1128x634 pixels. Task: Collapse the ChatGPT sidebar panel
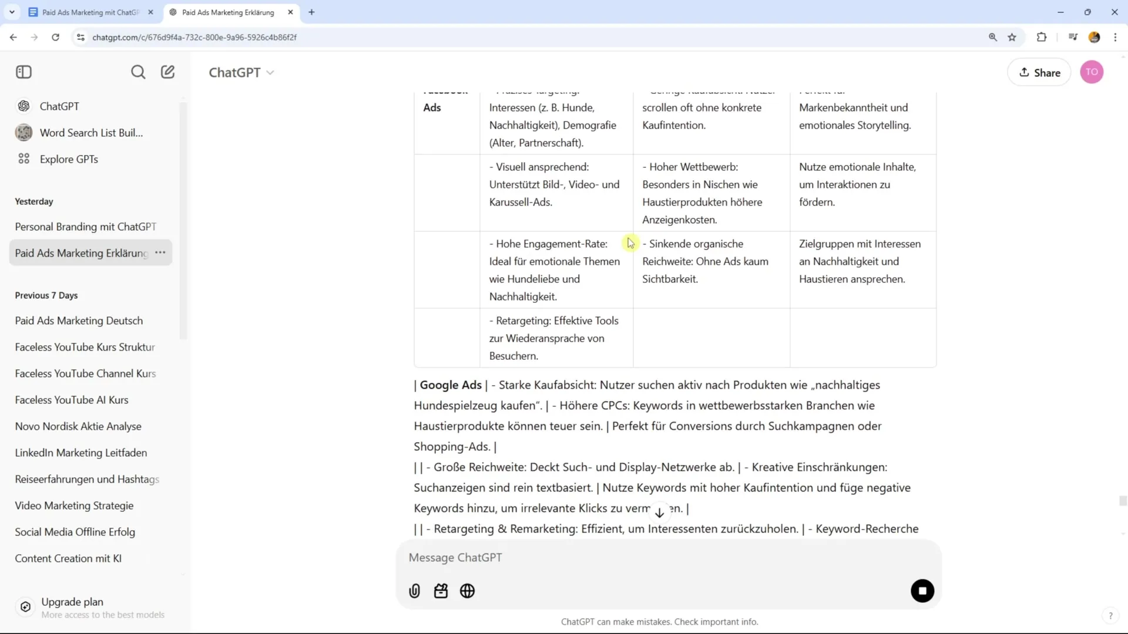click(23, 72)
